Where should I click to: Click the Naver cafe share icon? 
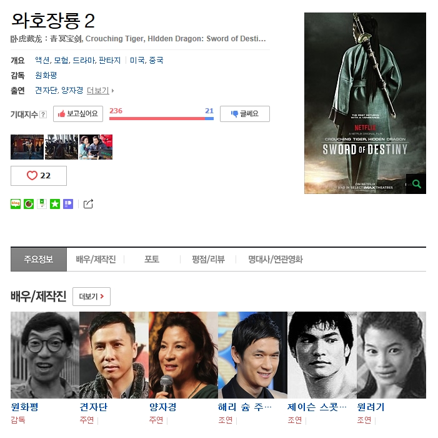pos(29,204)
